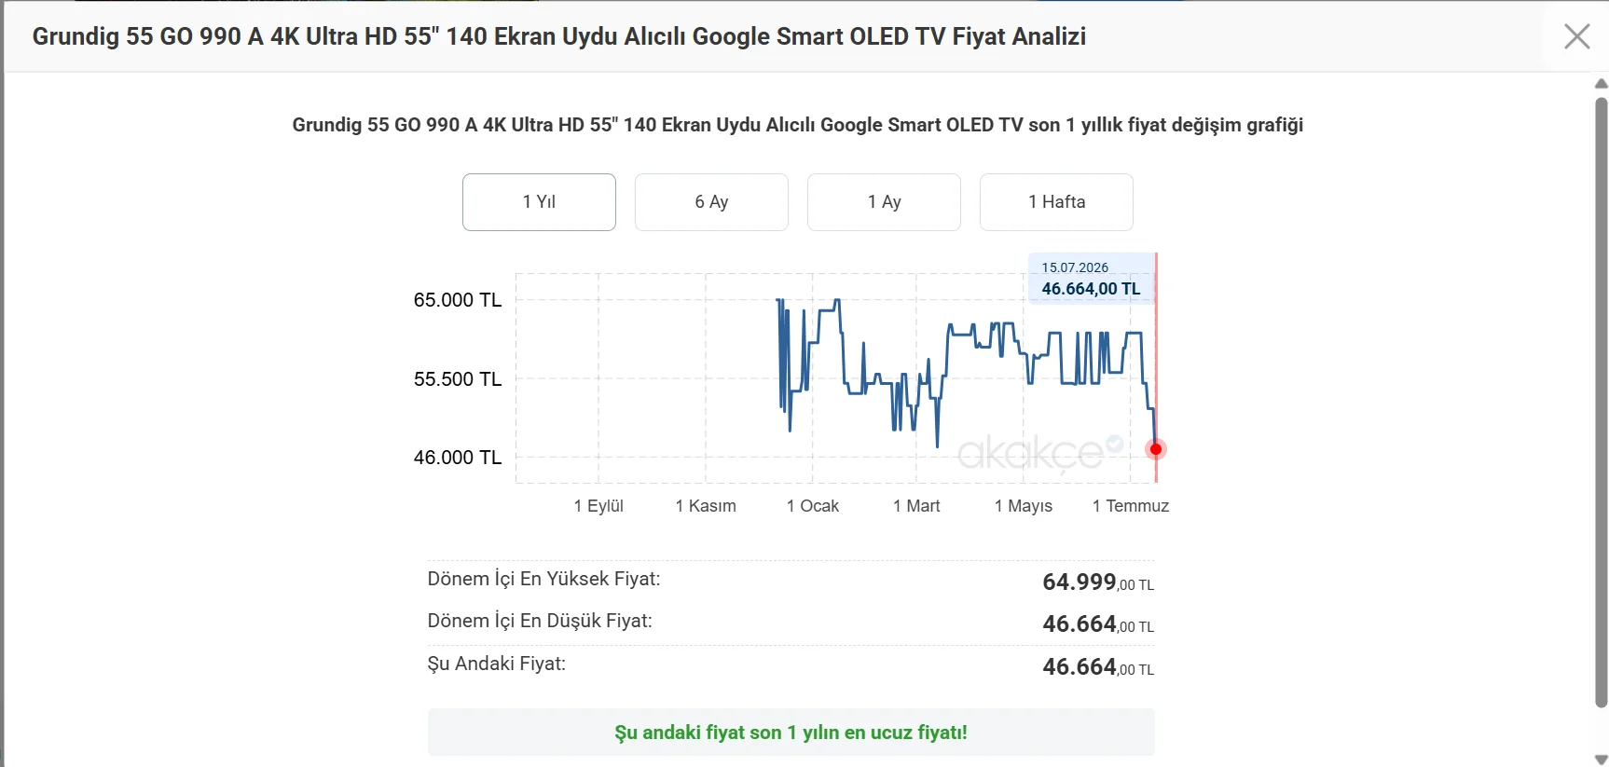Click the 1 Mart axis label
Screen dimensions: 1609x767
[x=916, y=506]
